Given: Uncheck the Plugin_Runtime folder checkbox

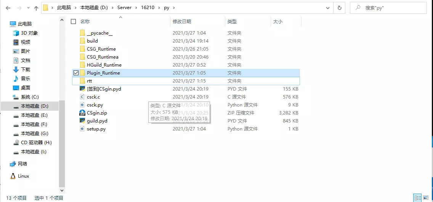Looking at the screenshot, I should (76, 73).
